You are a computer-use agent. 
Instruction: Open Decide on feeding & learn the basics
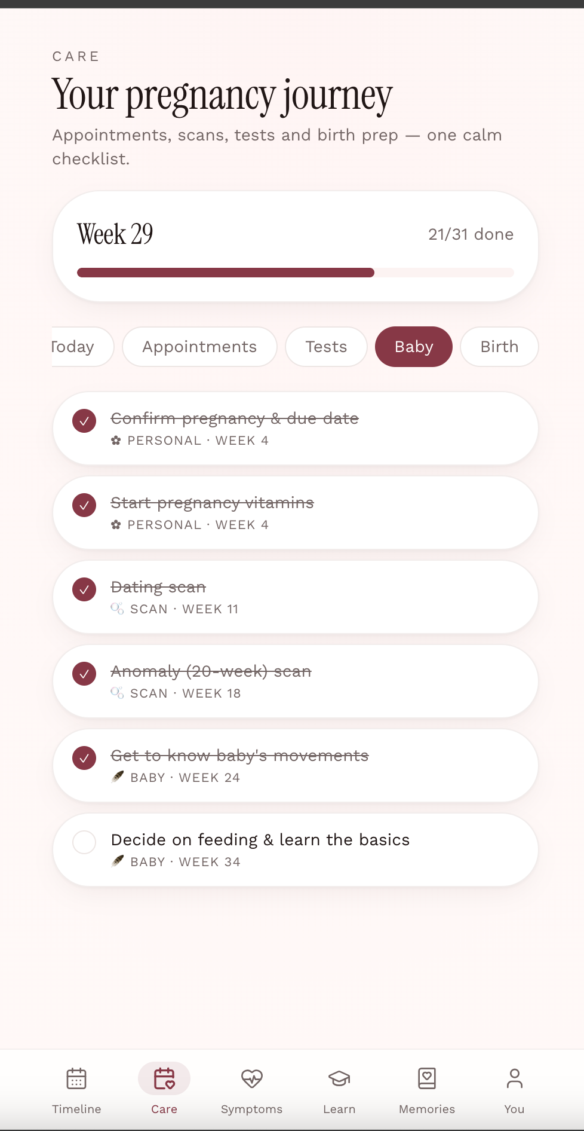coord(296,850)
